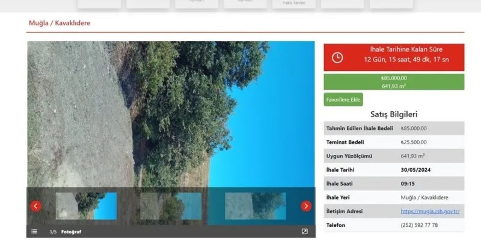
Task: Enter fullscreen mode for the photo gallery
Action: [305, 232]
